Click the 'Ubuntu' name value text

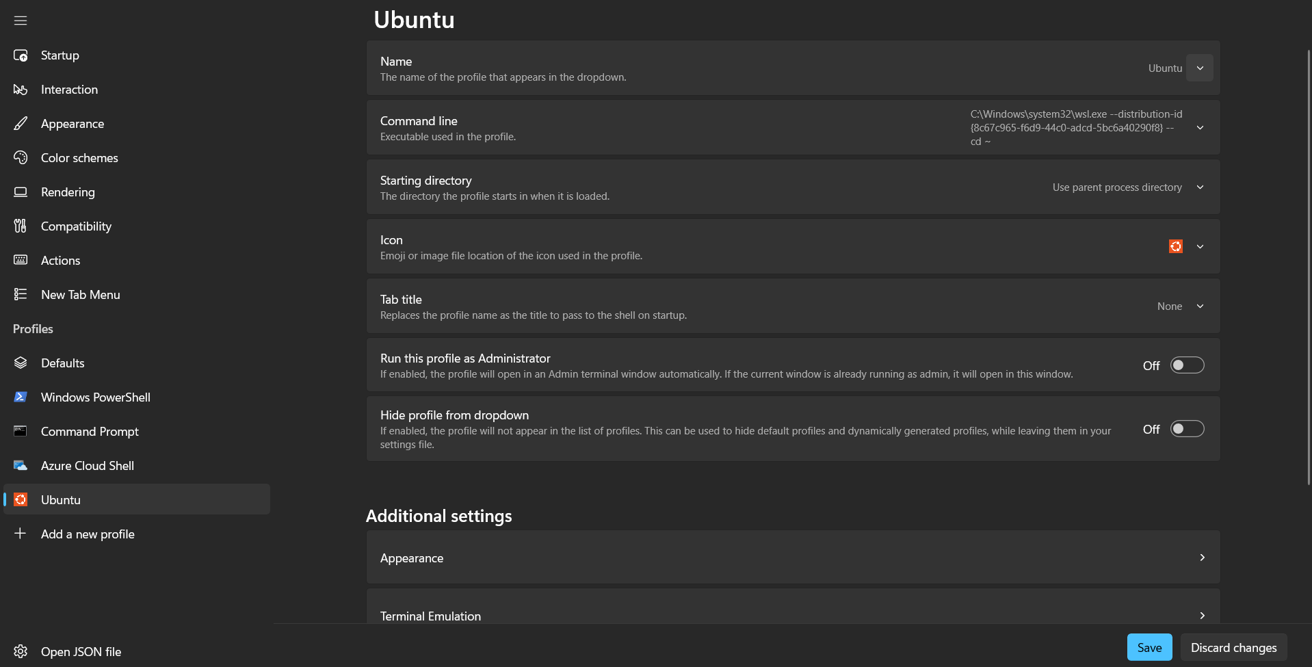click(x=1165, y=68)
